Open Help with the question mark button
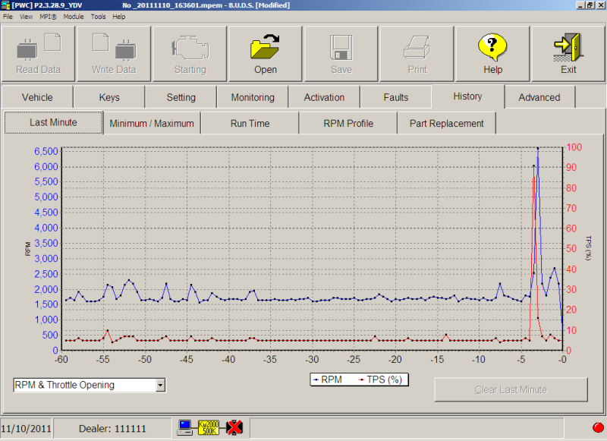 click(492, 54)
